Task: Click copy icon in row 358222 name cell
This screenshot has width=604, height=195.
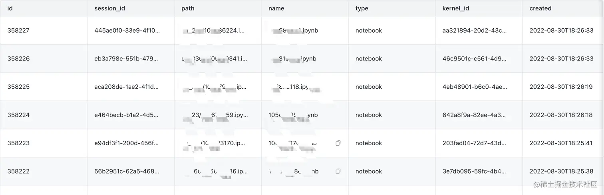Action: click(338, 171)
